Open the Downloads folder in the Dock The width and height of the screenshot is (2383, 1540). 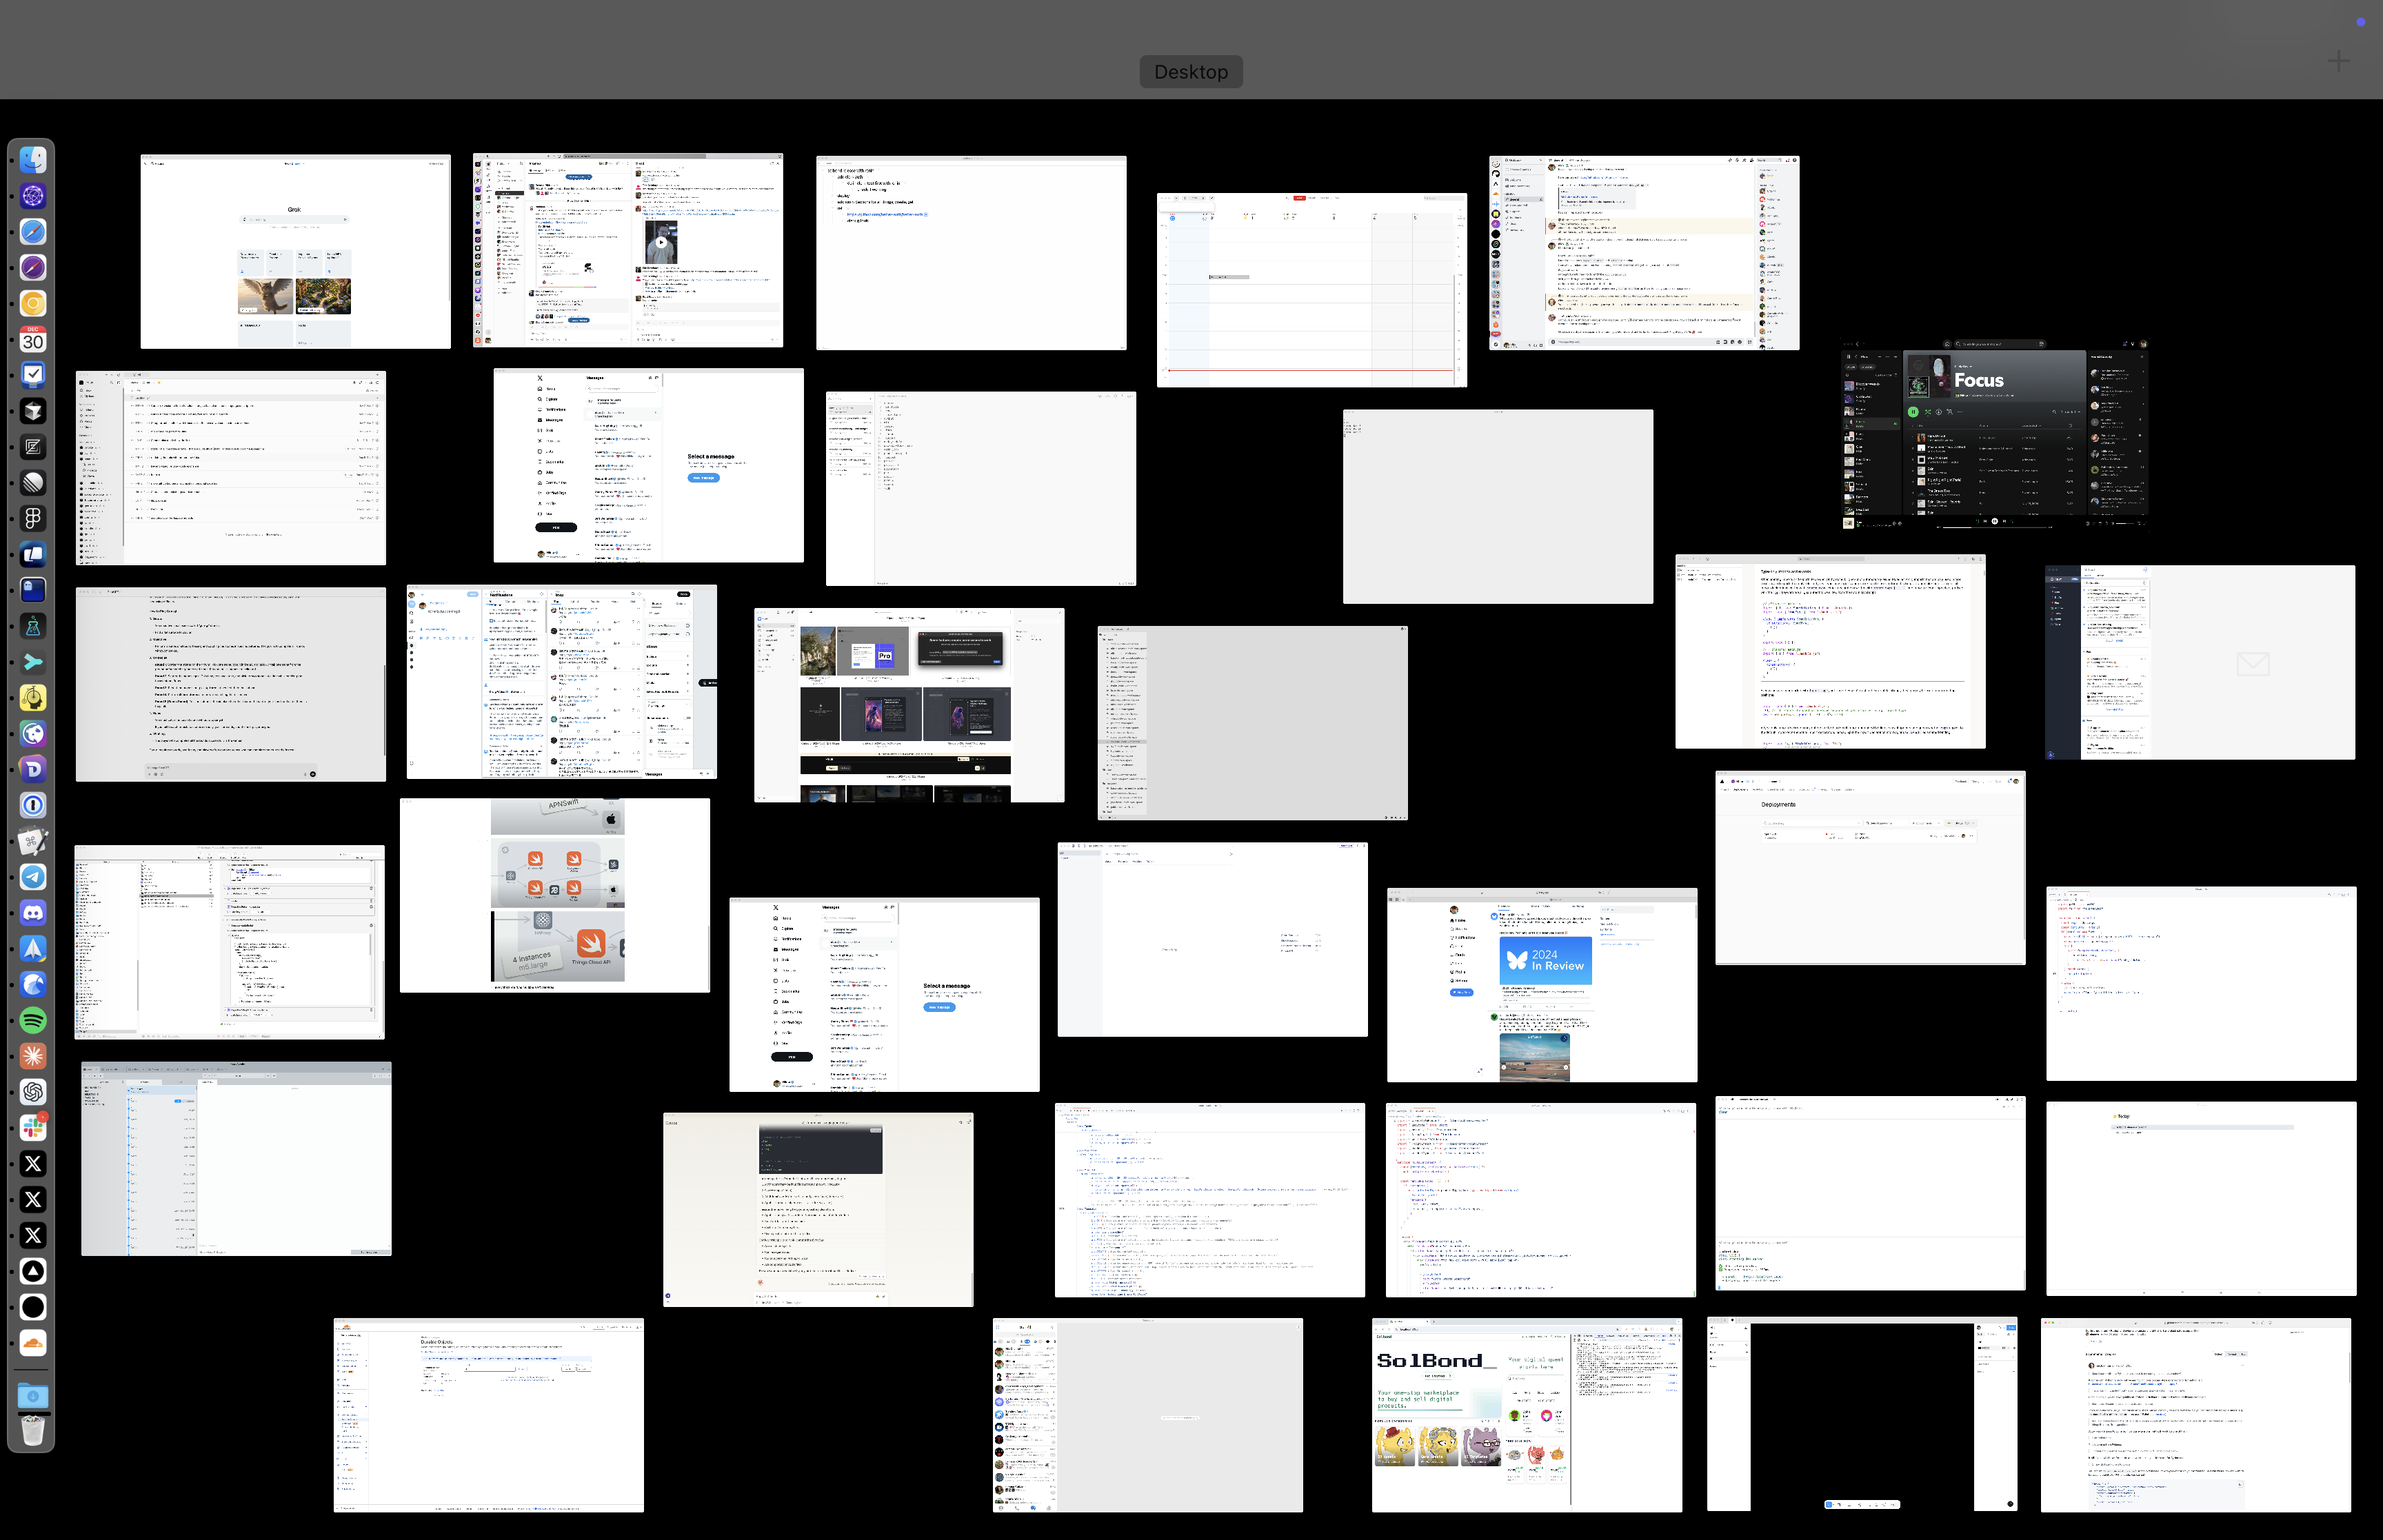(x=33, y=1395)
